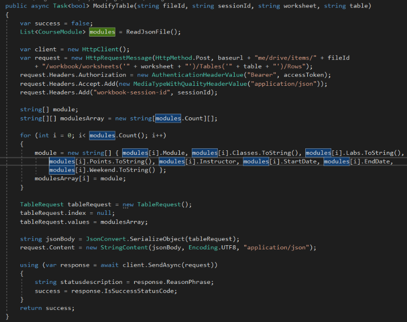This screenshot has height=322, width=407.
Task: Click the JsonConvert class name
Action: (x=106, y=239)
